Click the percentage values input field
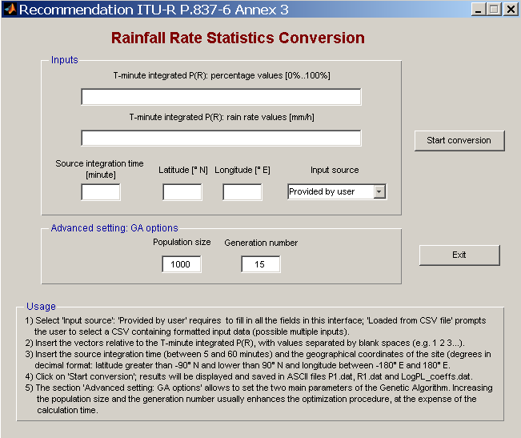Screen dimensions: 521x438 click(221, 97)
